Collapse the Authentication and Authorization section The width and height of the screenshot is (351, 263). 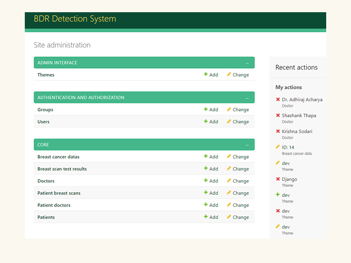point(247,98)
